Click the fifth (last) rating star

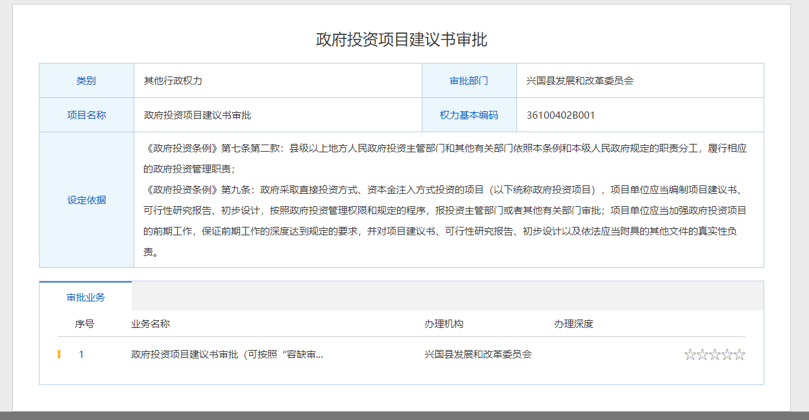pos(739,355)
